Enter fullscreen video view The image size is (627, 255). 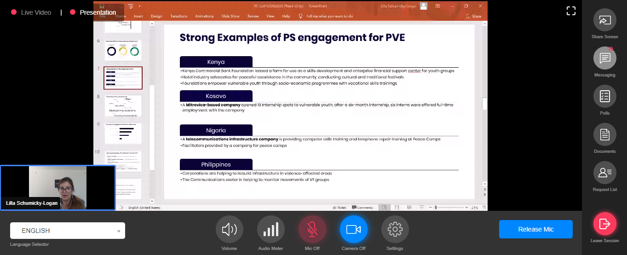click(x=571, y=11)
